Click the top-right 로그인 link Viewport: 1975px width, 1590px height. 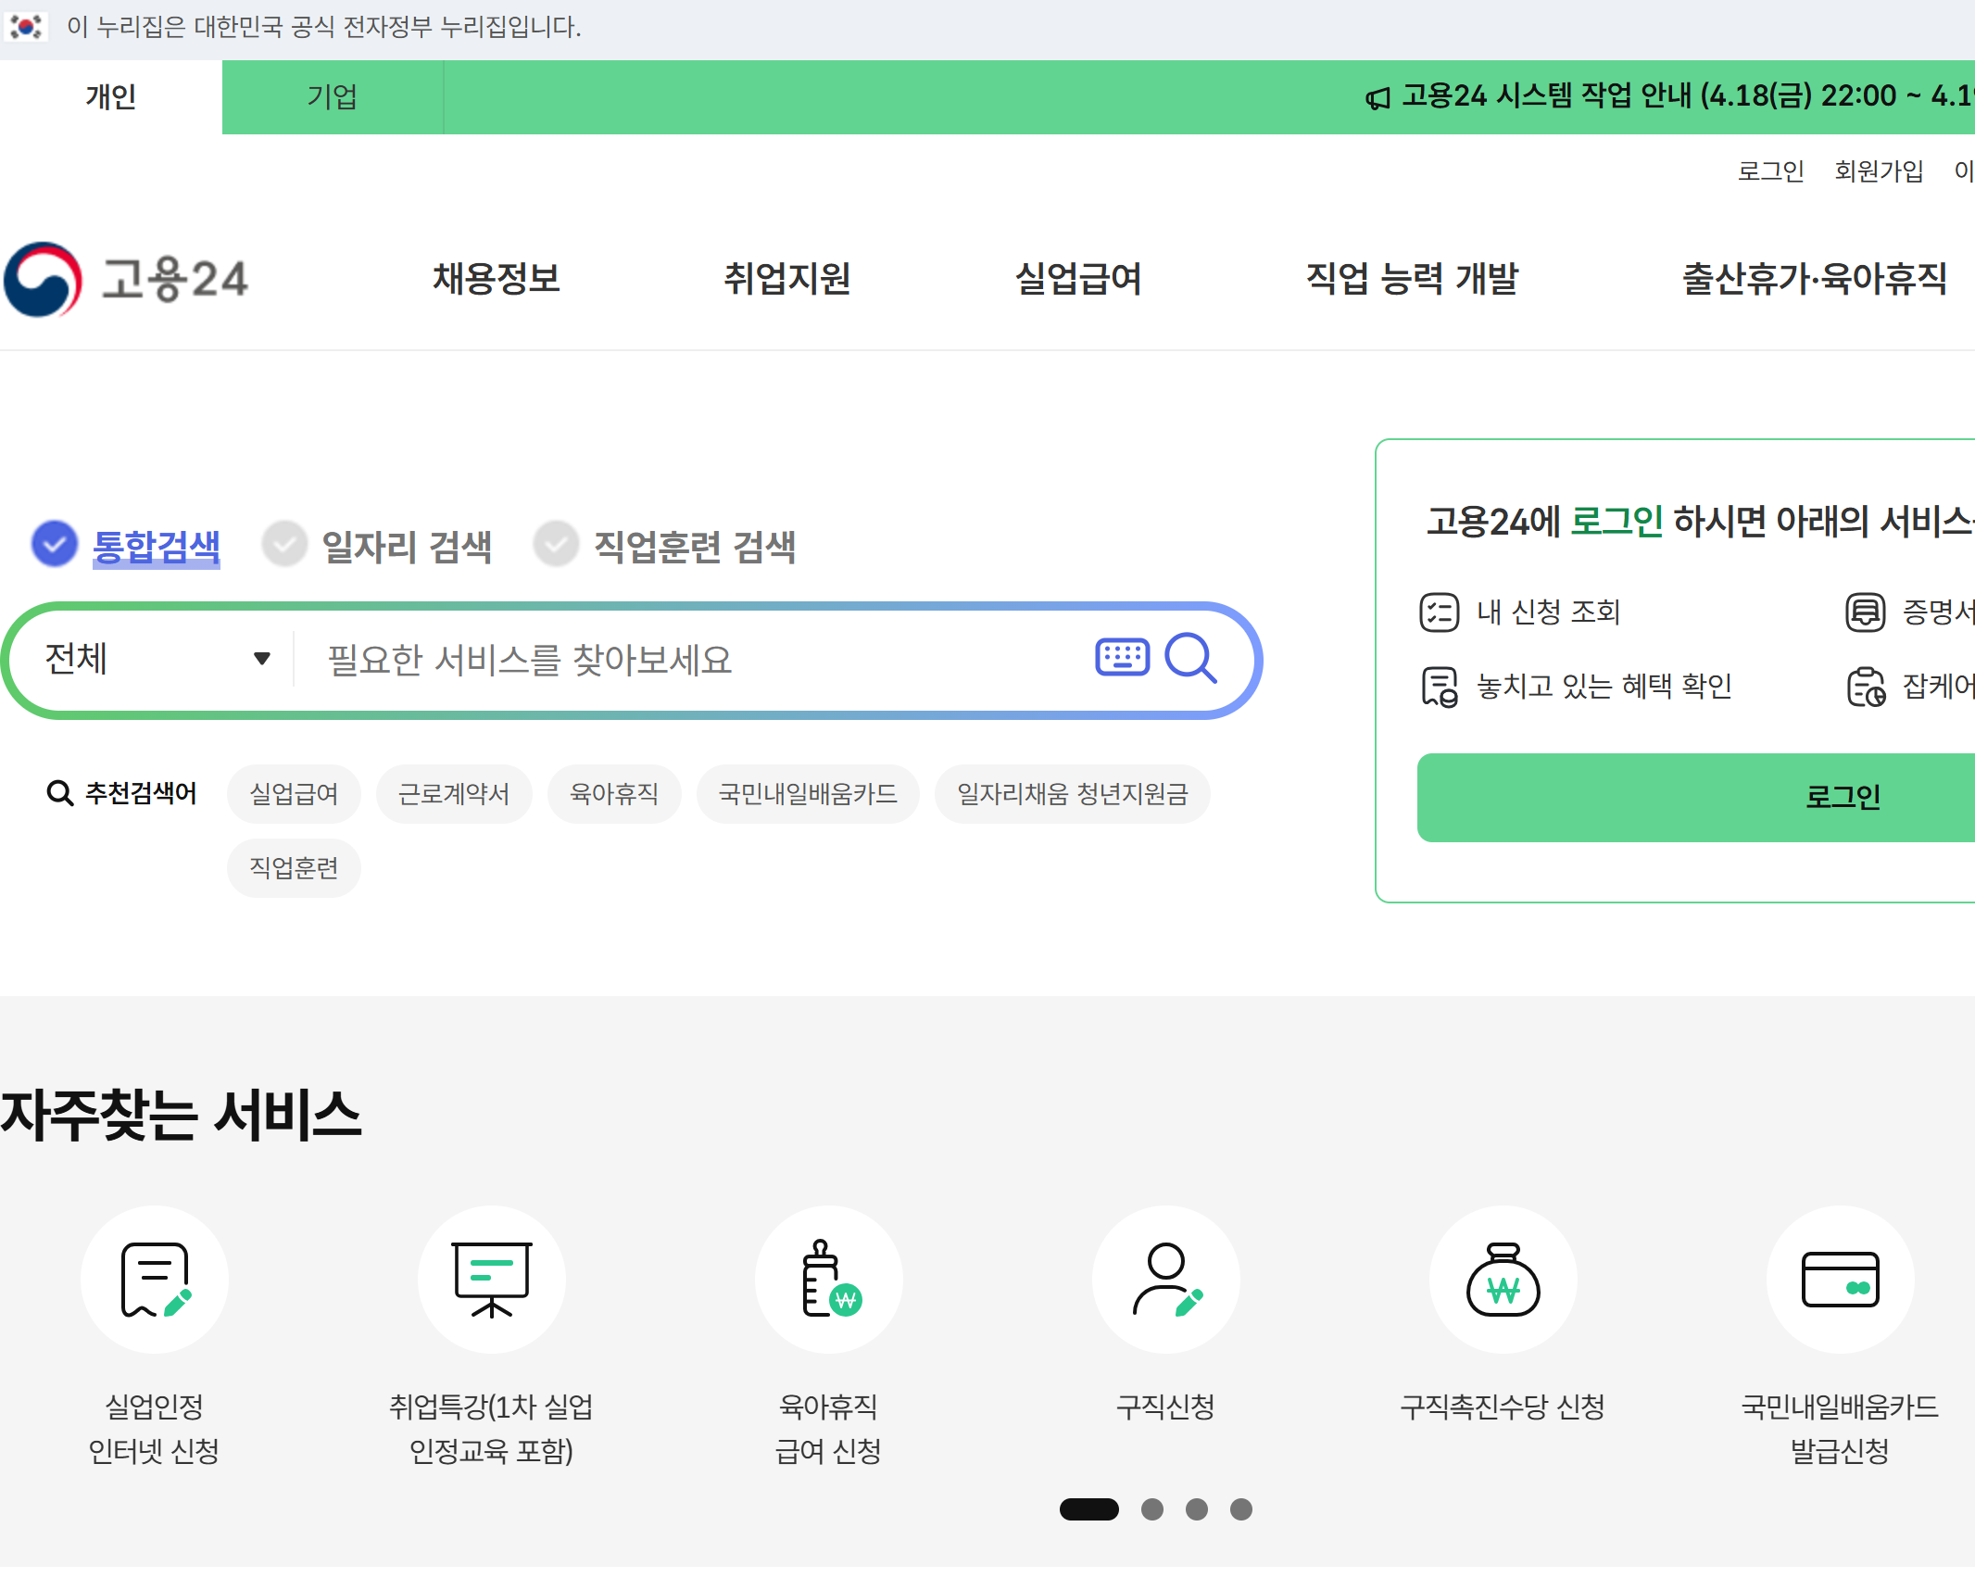point(1770,171)
